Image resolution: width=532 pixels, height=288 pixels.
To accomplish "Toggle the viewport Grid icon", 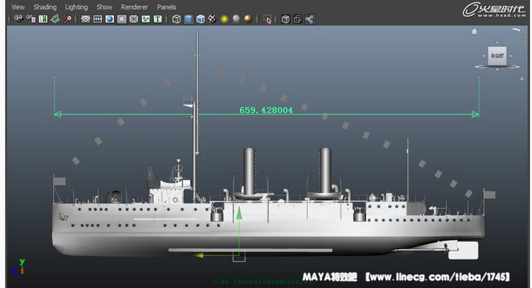I will tap(86, 19).
